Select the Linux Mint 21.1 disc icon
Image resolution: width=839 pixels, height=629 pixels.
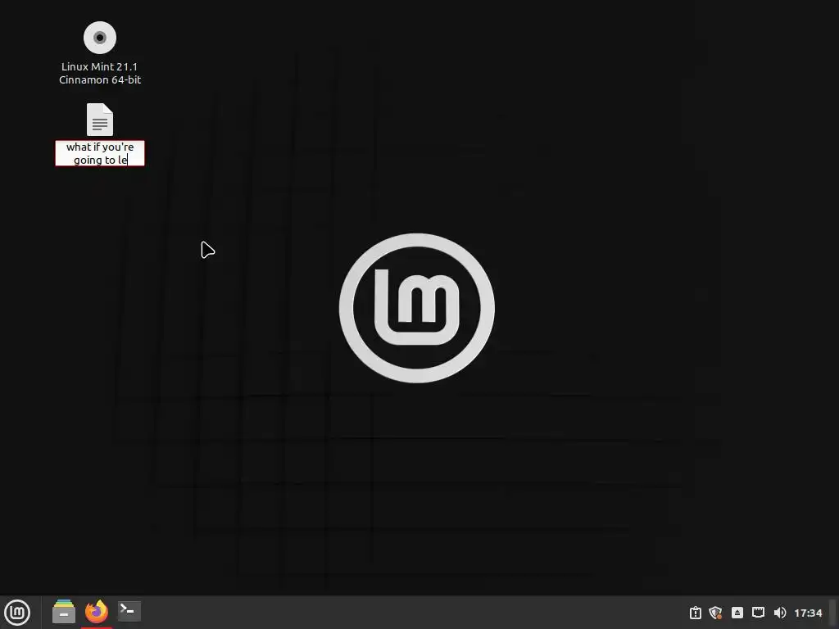coord(100,38)
